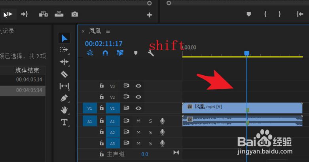309x162 pixels.
Task: Toggle sync lock for V1
Action: (x=126, y=108)
